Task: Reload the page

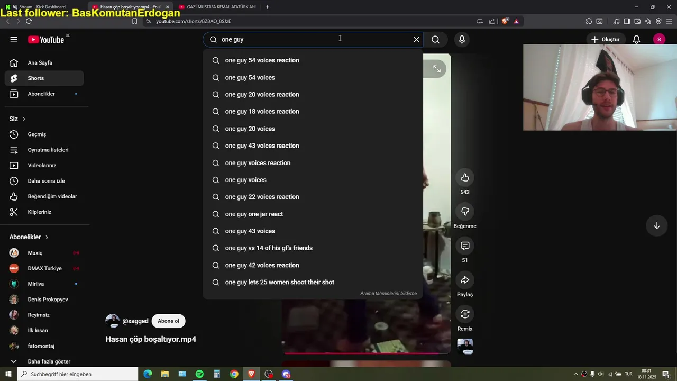Action: click(29, 21)
